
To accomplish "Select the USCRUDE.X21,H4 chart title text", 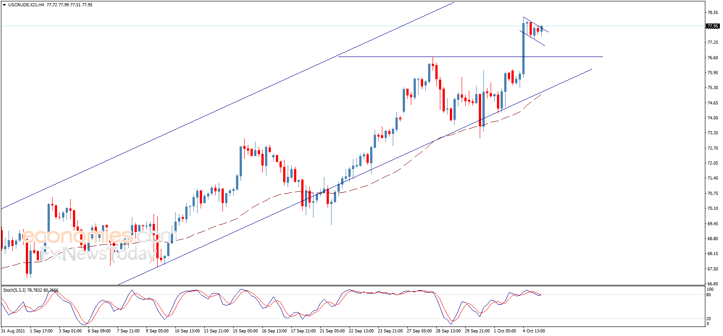I will pos(26,5).
